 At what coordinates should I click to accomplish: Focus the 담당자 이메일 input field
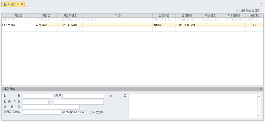point(42,112)
